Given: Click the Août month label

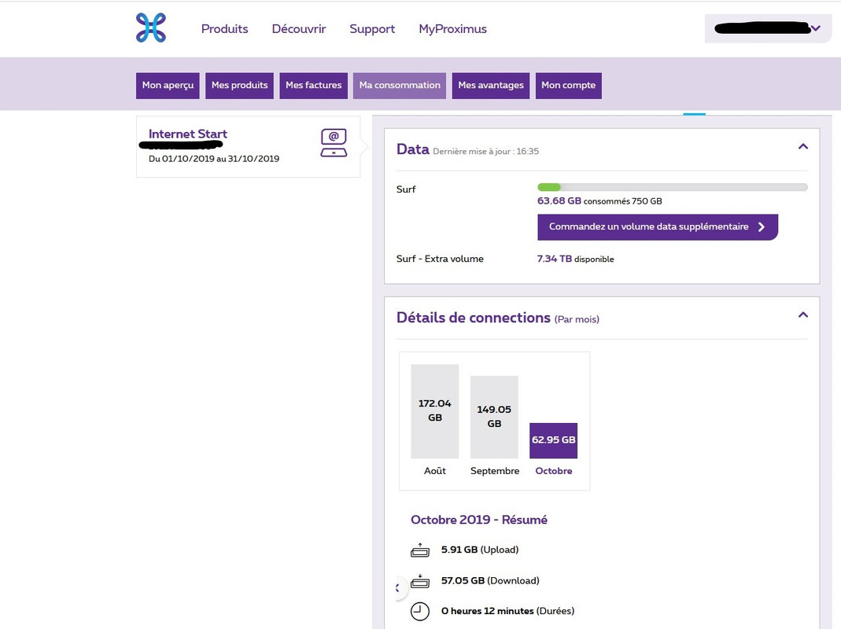Looking at the screenshot, I should (x=435, y=471).
